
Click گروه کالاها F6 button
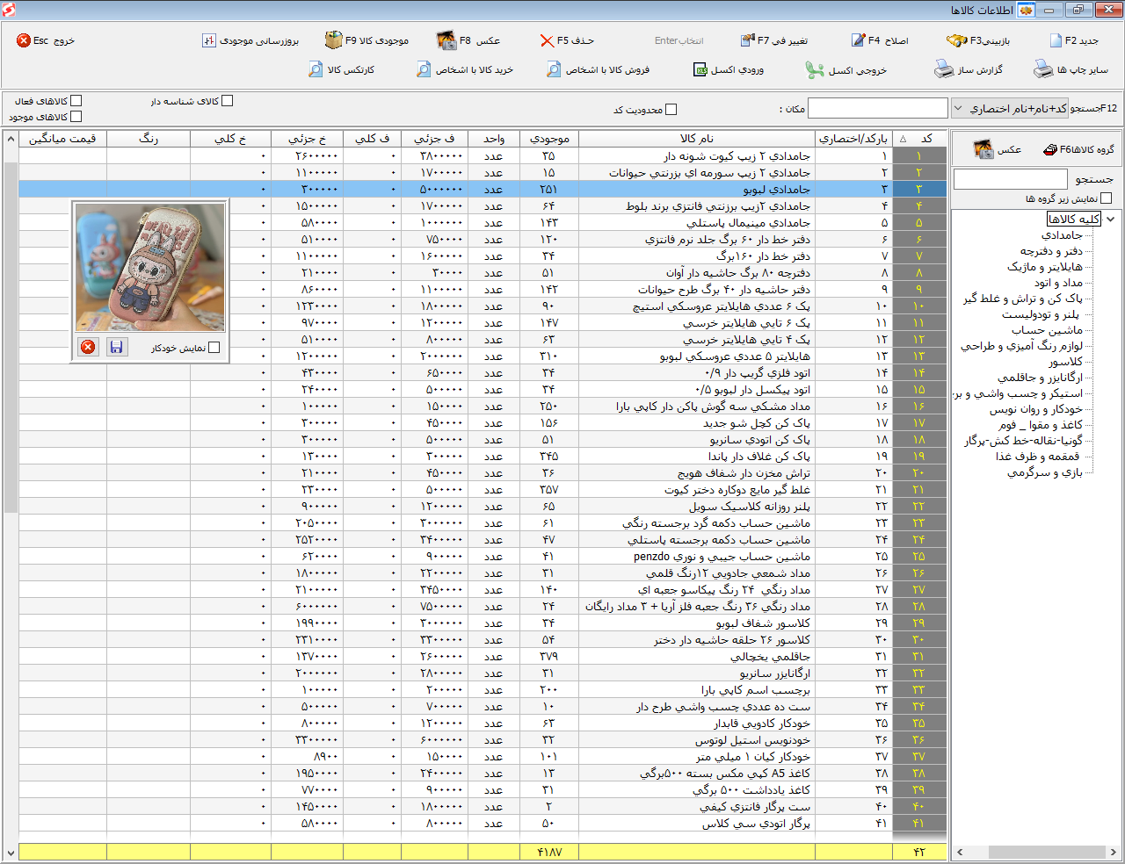(x=1078, y=149)
